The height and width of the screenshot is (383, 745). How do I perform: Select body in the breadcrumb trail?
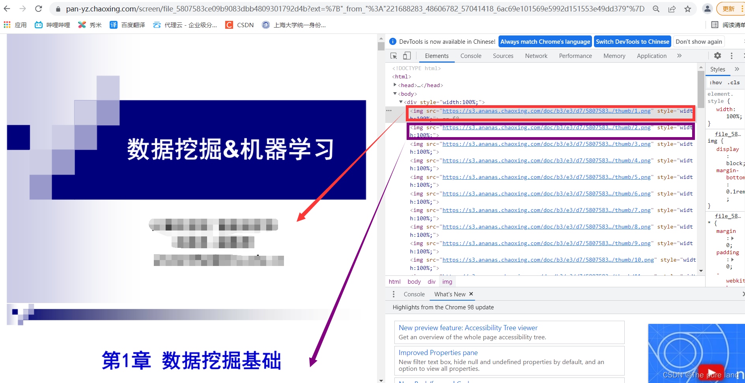[414, 282]
